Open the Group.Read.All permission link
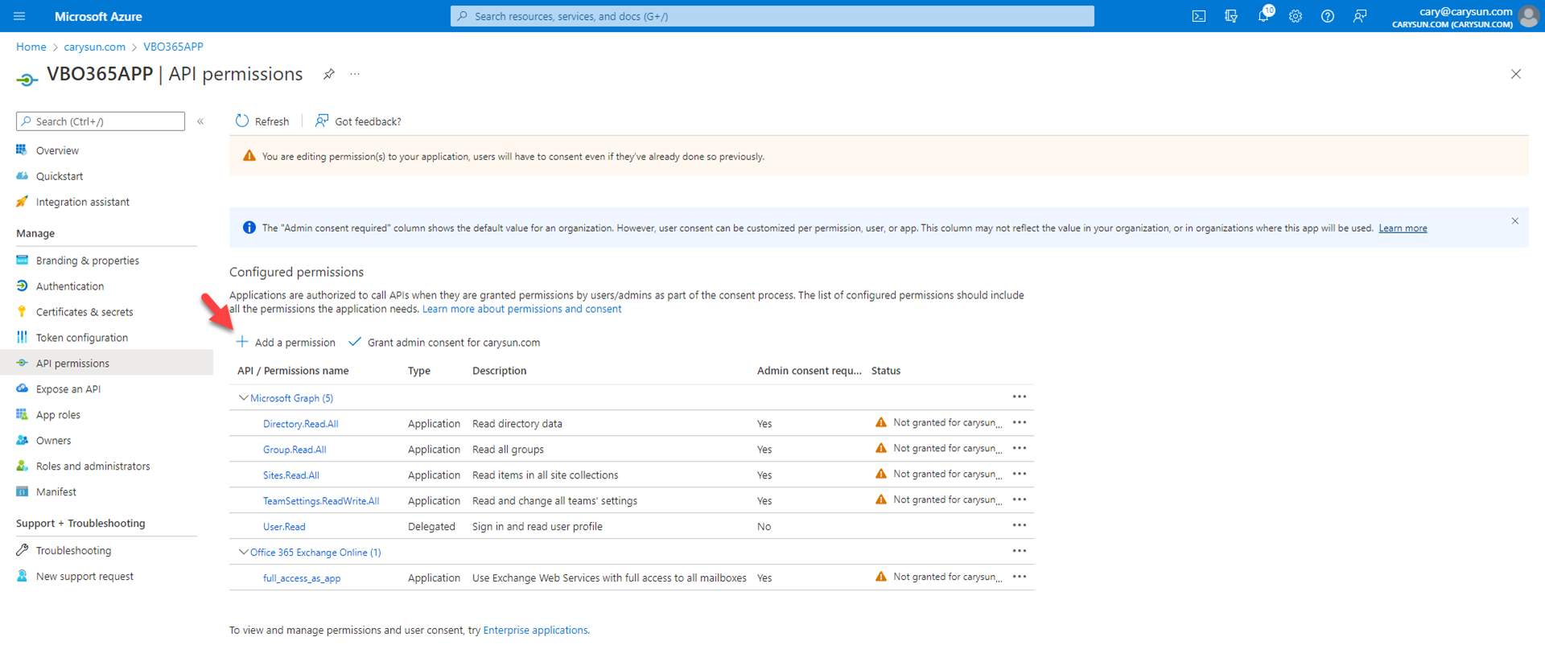 click(x=295, y=450)
